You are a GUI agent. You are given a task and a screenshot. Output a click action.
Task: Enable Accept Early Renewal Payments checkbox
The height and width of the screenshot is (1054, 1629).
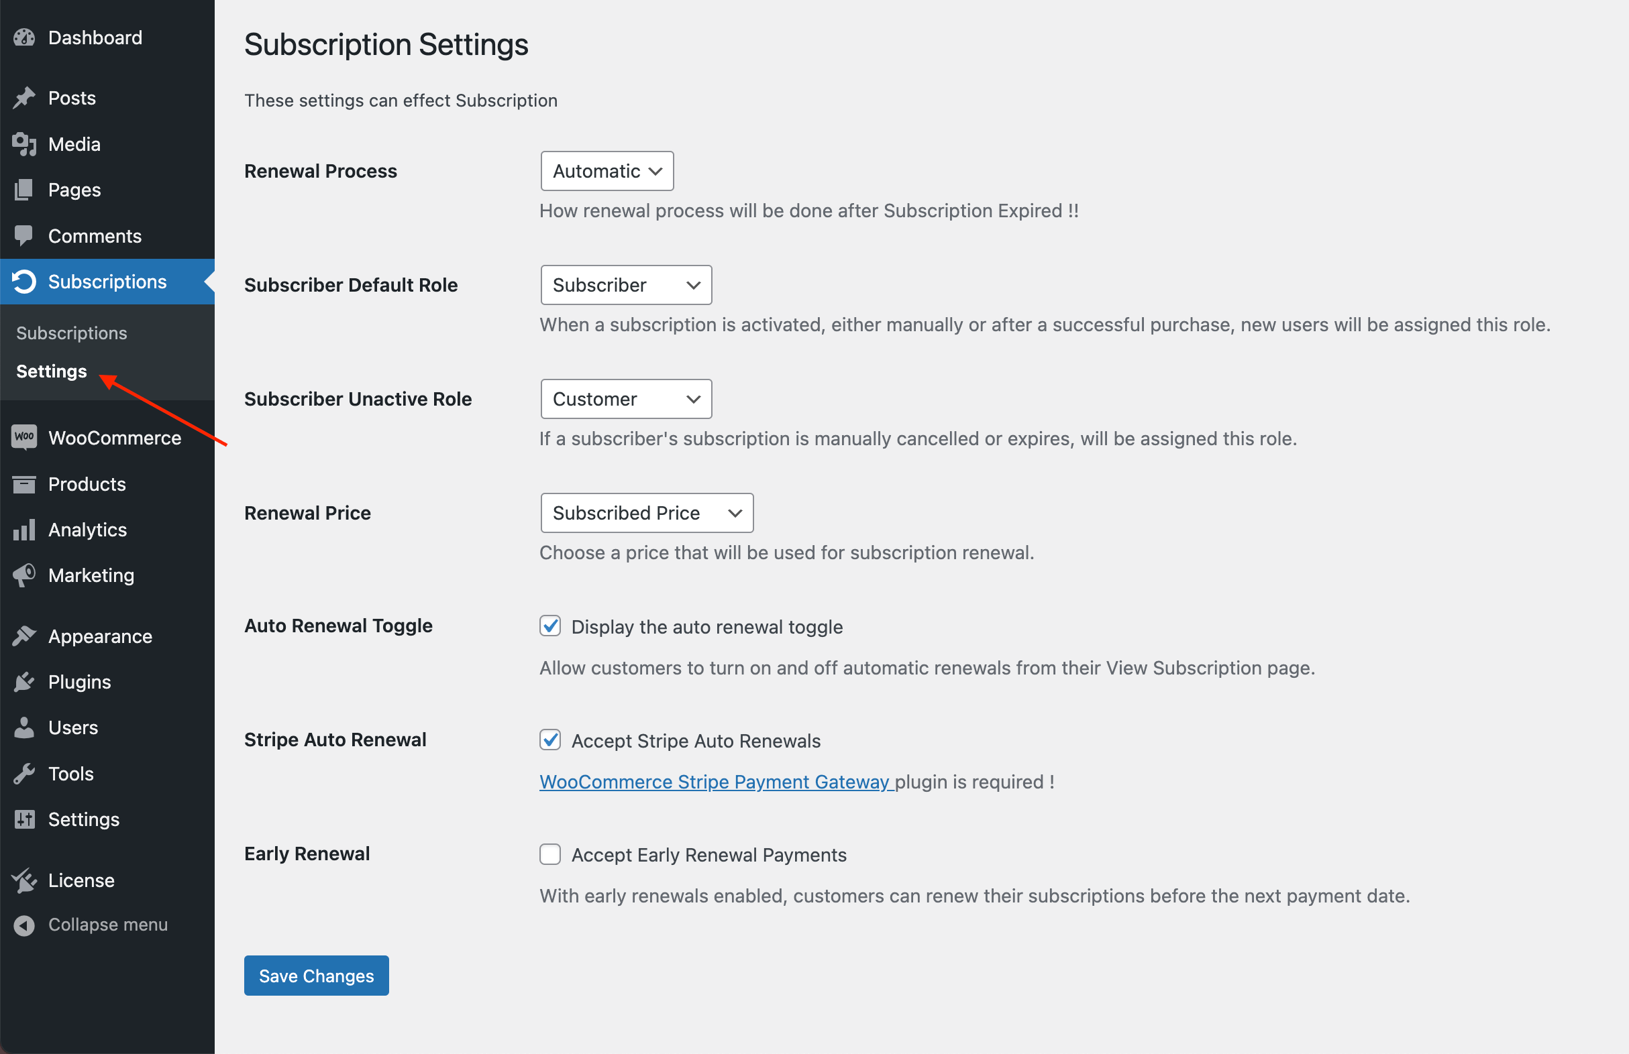(549, 855)
